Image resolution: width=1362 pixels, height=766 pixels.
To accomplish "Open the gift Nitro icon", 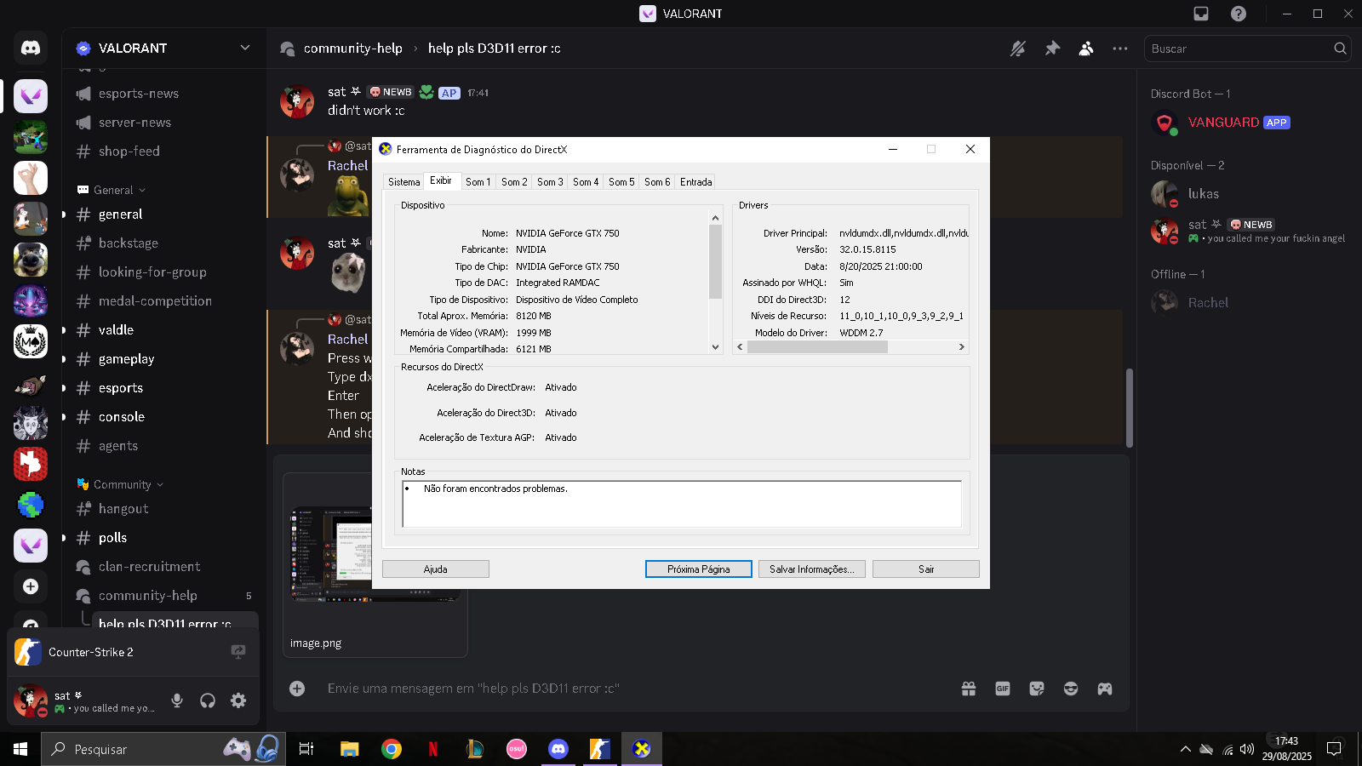I will coord(969,689).
